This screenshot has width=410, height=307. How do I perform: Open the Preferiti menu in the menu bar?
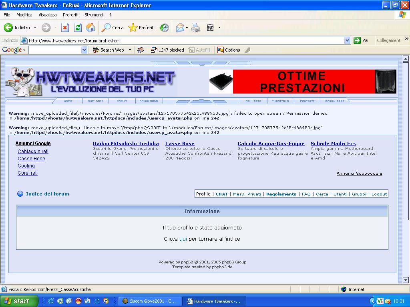tap(70, 15)
